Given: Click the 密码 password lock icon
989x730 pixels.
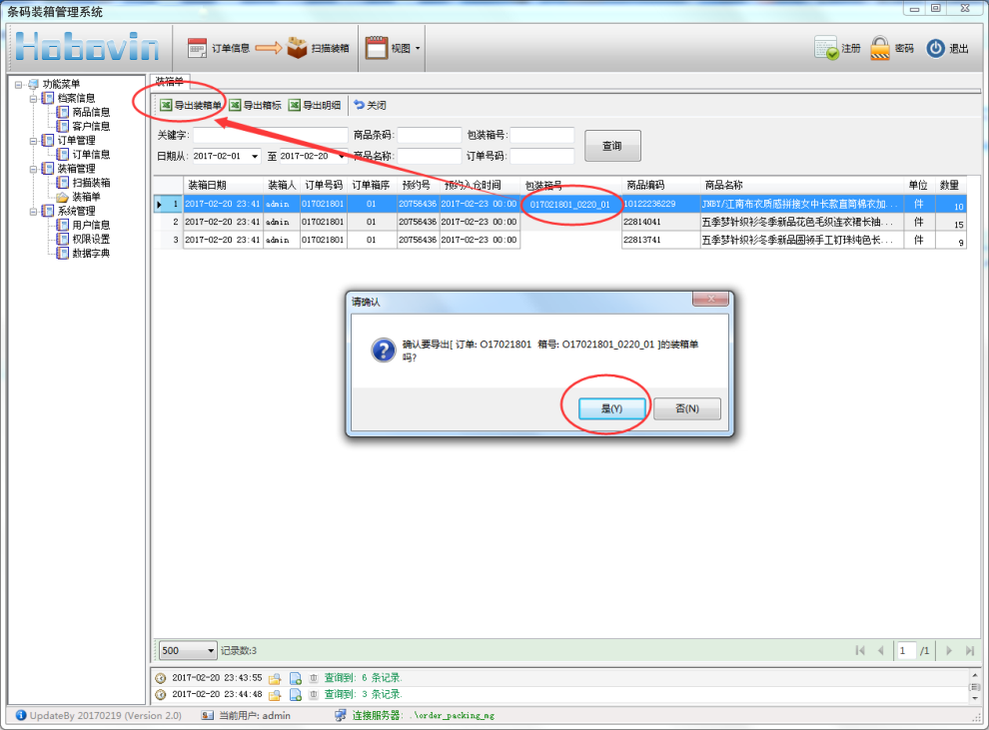Looking at the screenshot, I should (880, 48).
